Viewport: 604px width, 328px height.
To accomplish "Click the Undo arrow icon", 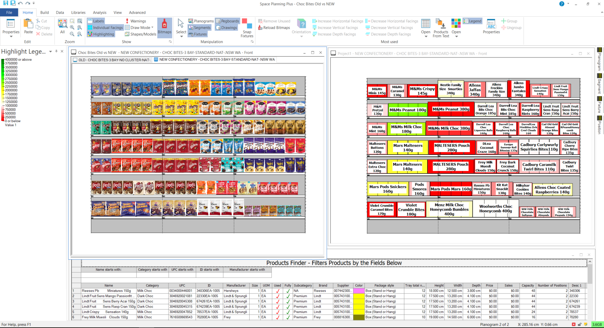I will click(x=20, y=3).
